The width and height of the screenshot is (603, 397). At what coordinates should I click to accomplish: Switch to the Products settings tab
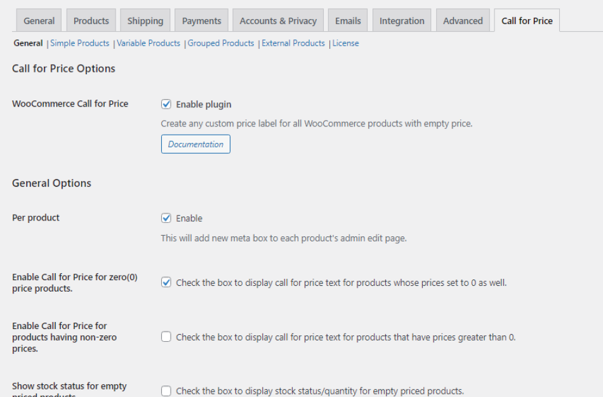pyautogui.click(x=91, y=20)
